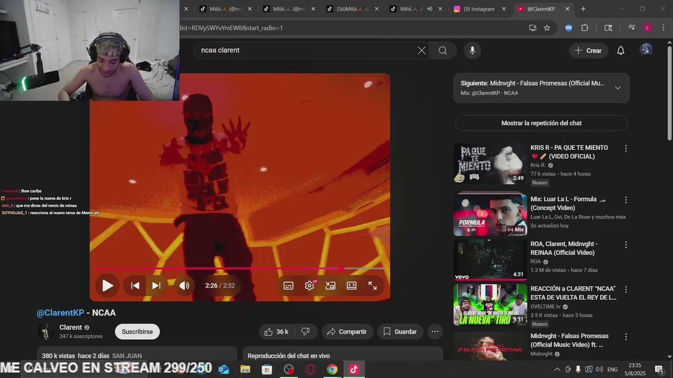This screenshot has width=673, height=378.
Task: Enable miniplayer mode
Action: point(330,286)
